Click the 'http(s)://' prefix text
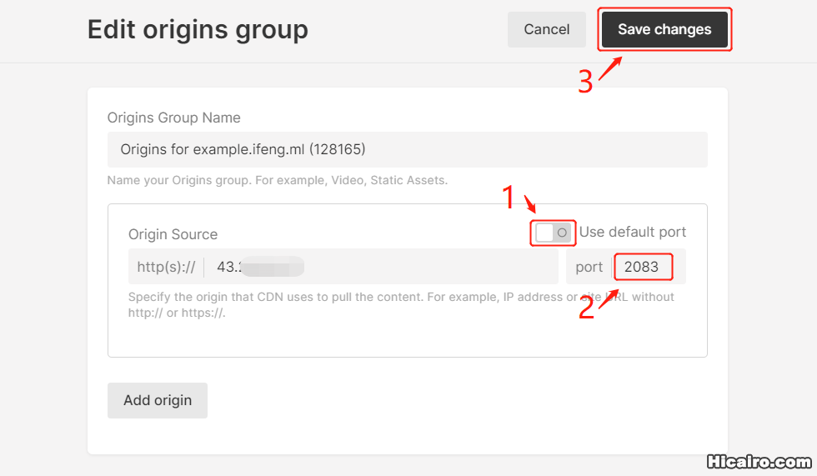Viewport: 817px width, 476px height. [x=166, y=267]
